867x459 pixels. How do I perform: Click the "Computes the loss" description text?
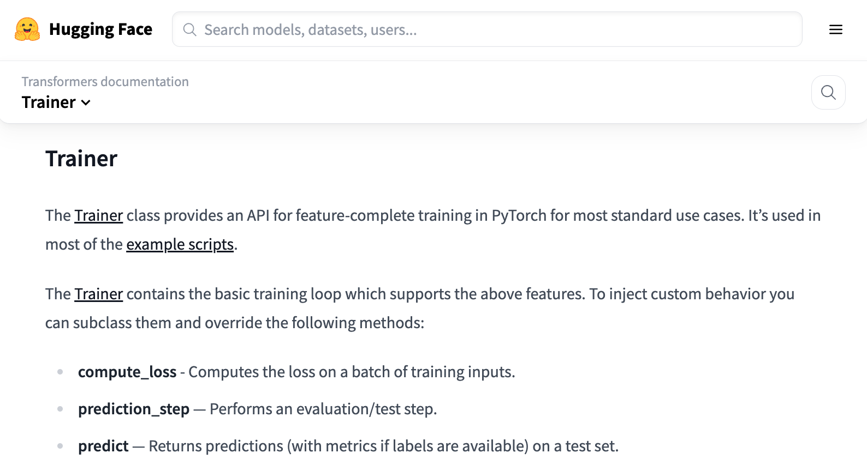(x=351, y=372)
